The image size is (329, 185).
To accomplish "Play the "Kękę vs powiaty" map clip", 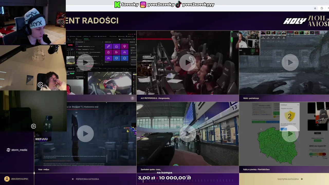I will 290,134.
